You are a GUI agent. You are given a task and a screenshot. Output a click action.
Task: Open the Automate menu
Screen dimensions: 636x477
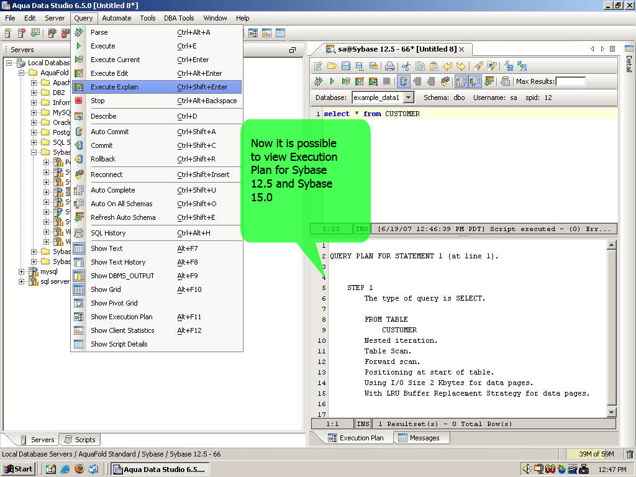point(116,18)
